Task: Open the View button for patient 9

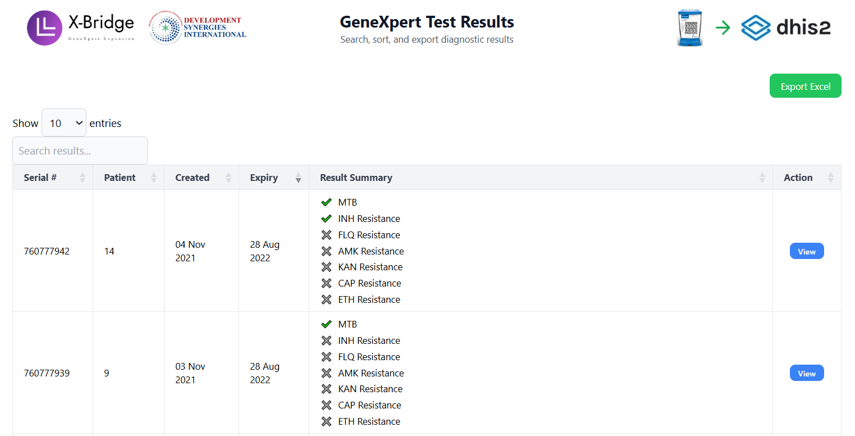Action: tap(806, 373)
